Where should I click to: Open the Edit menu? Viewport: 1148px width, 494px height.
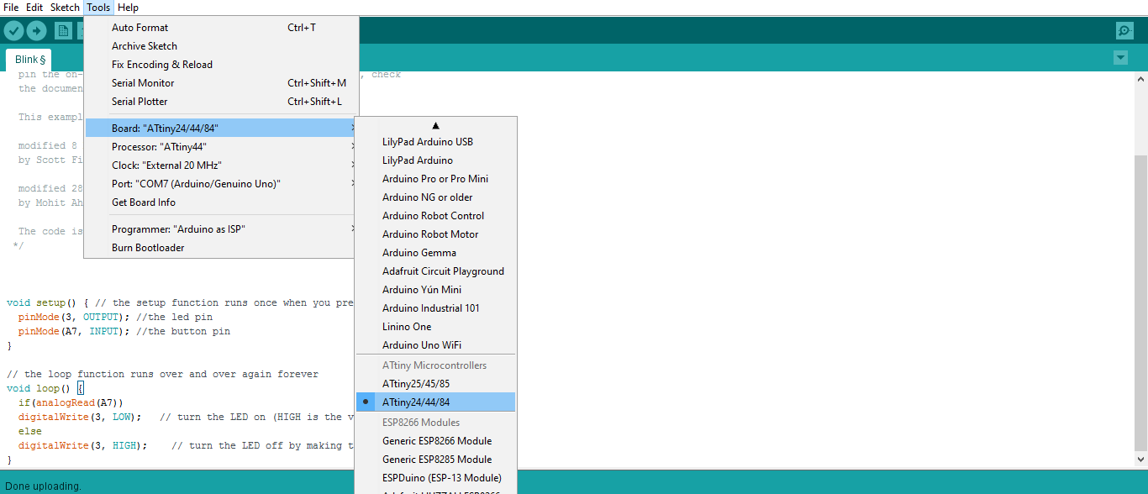tap(34, 8)
